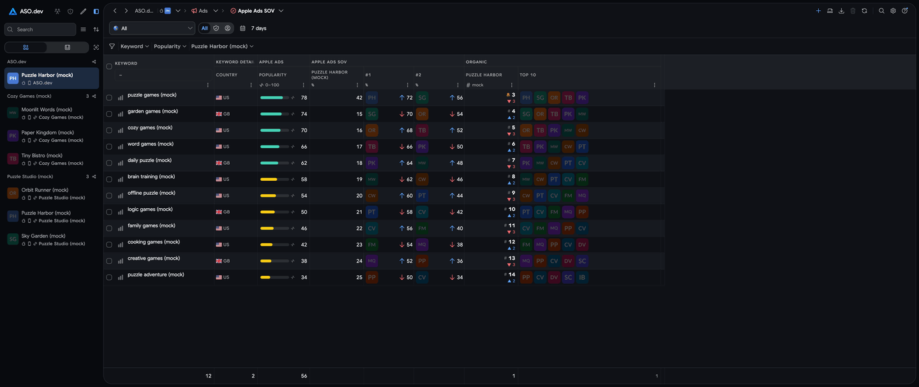Tick the select-all checkbox in Keyword header
This screenshot has height=387, width=919.
(109, 66)
